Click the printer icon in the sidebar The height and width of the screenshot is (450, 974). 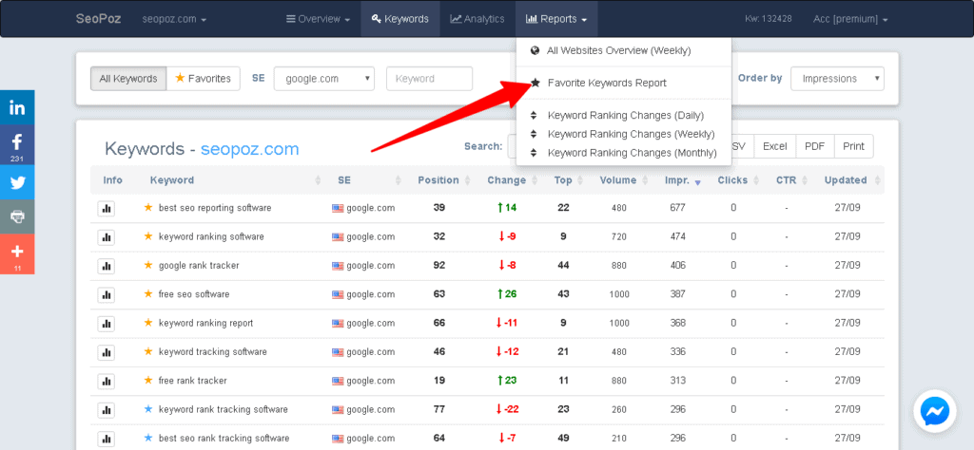(17, 216)
